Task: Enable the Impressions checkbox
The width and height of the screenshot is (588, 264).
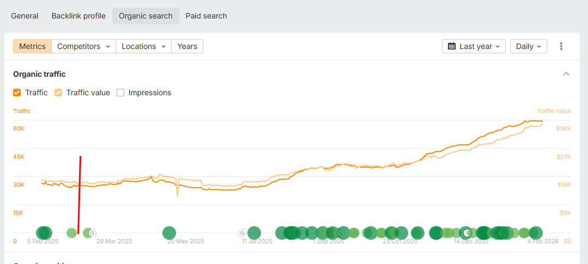Action: point(120,93)
